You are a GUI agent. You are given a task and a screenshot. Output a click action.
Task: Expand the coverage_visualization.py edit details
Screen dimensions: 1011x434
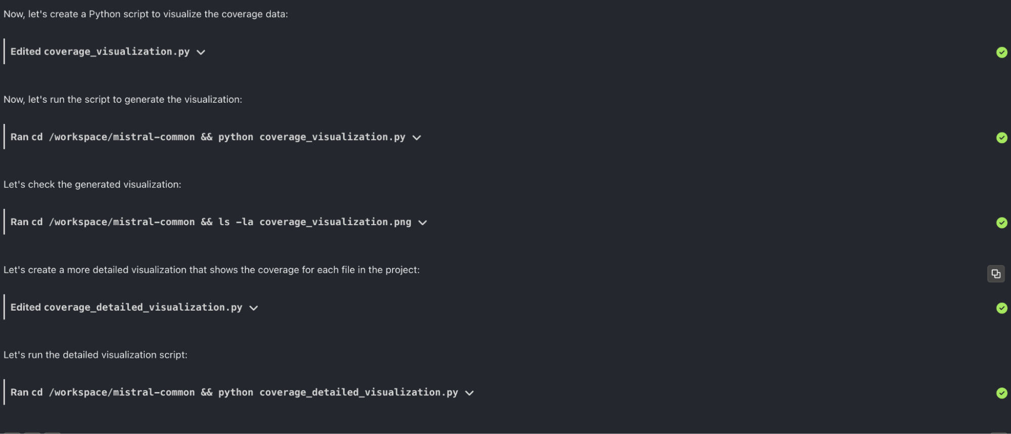point(201,52)
